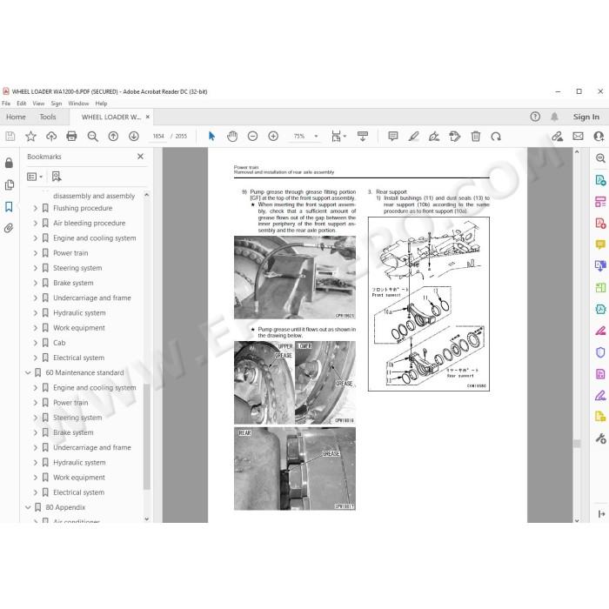Send file by email
This screenshot has width=609, height=609.
coord(578,137)
